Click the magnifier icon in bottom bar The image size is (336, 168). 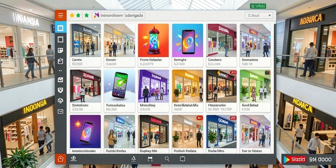(x=167, y=159)
